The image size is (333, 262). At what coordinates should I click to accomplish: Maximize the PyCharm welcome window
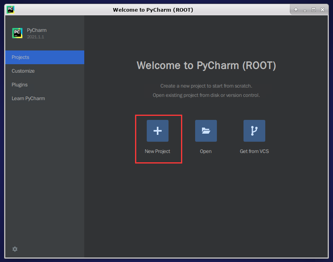[x=314, y=10]
